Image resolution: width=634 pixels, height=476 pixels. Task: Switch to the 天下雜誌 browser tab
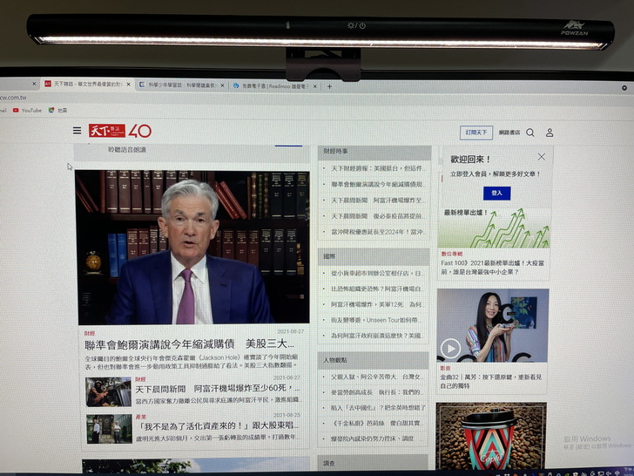(x=86, y=85)
